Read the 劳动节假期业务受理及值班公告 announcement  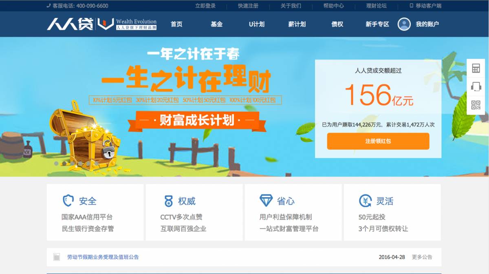[x=103, y=257]
